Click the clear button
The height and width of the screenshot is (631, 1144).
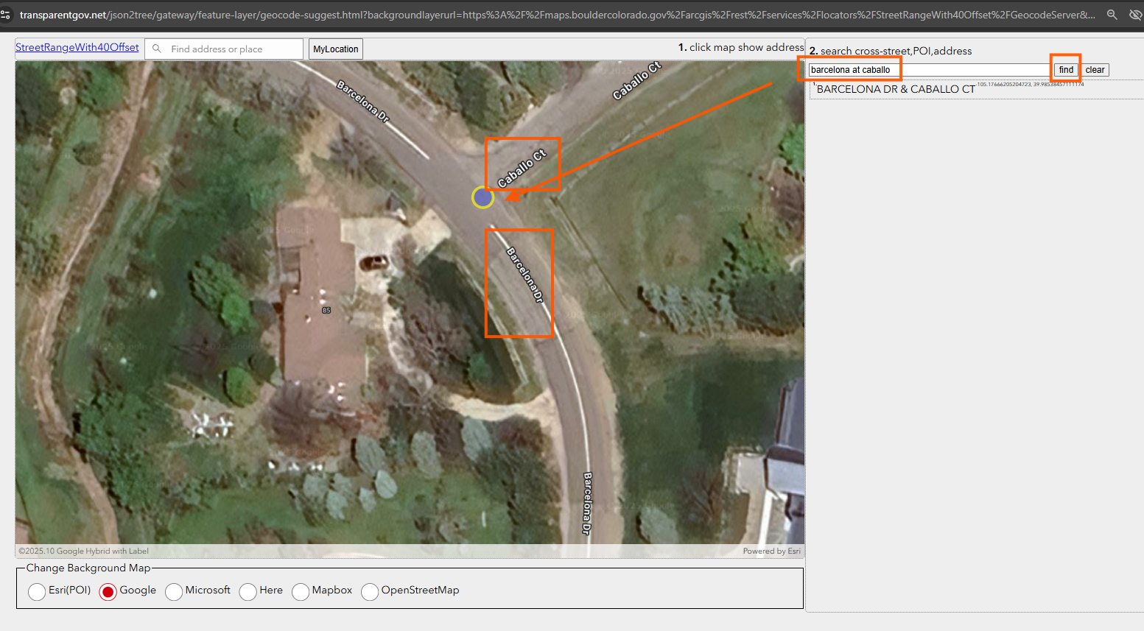1095,70
